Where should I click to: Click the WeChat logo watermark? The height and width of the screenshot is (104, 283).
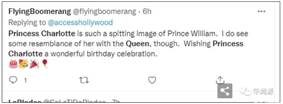point(245,91)
